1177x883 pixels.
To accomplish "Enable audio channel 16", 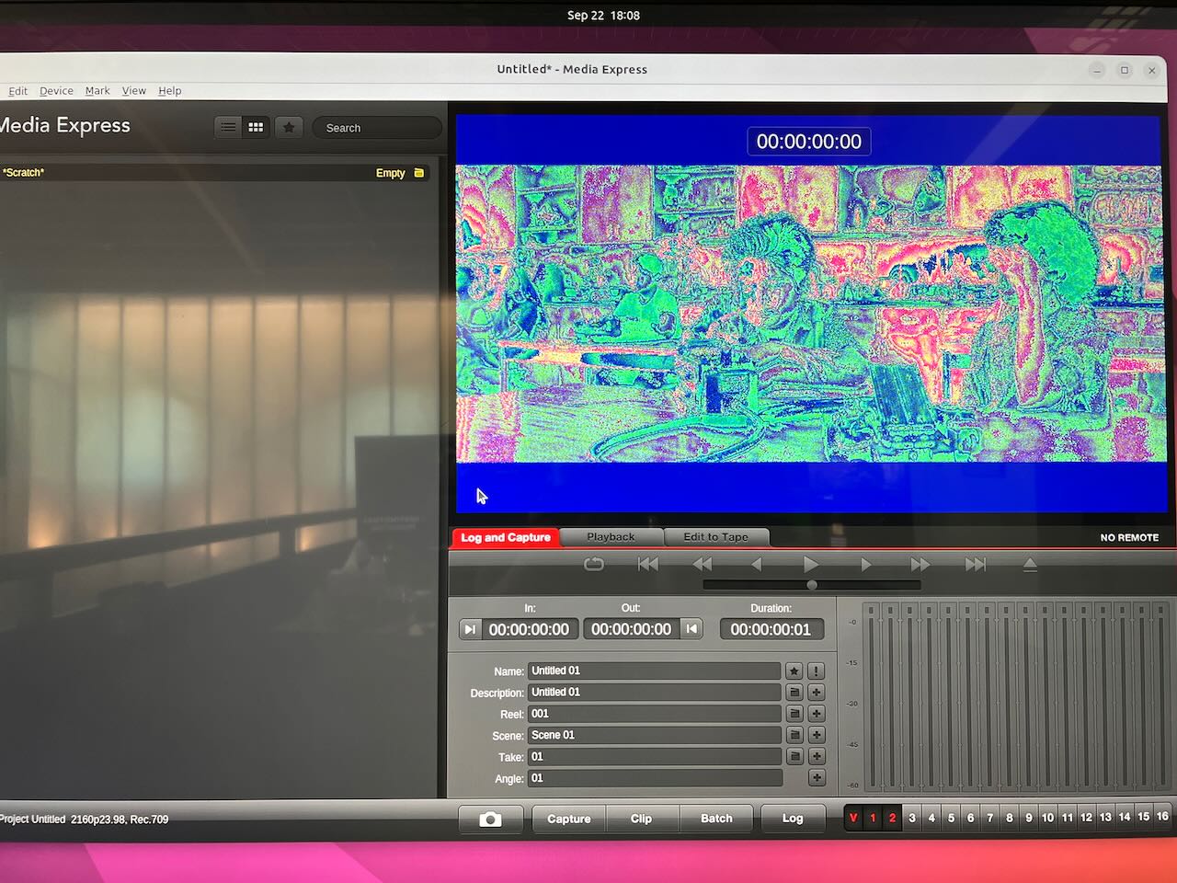I will point(1162,817).
